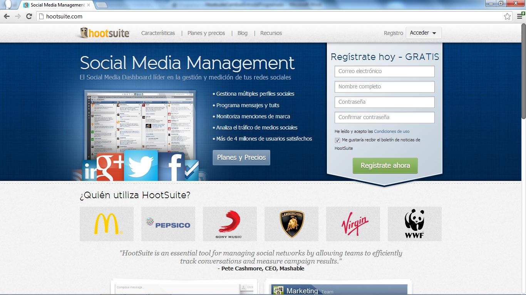Click the Planes y Precios button

pyautogui.click(x=241, y=157)
